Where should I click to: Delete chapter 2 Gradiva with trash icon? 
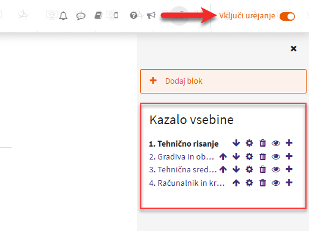tap(262, 156)
